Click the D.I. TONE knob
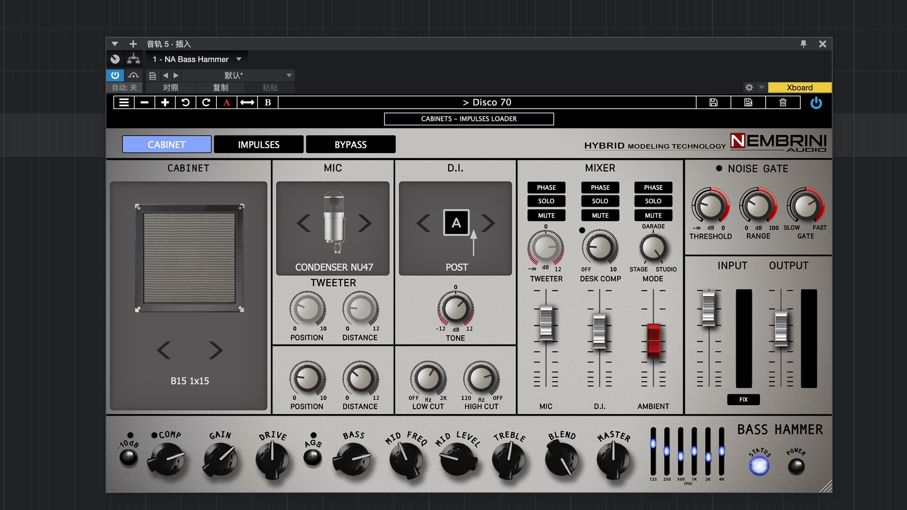907x510 pixels. [455, 309]
